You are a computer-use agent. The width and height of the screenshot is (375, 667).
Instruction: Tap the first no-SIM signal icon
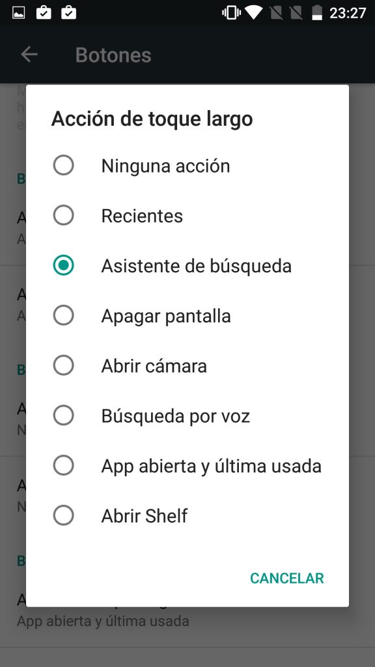click(276, 13)
